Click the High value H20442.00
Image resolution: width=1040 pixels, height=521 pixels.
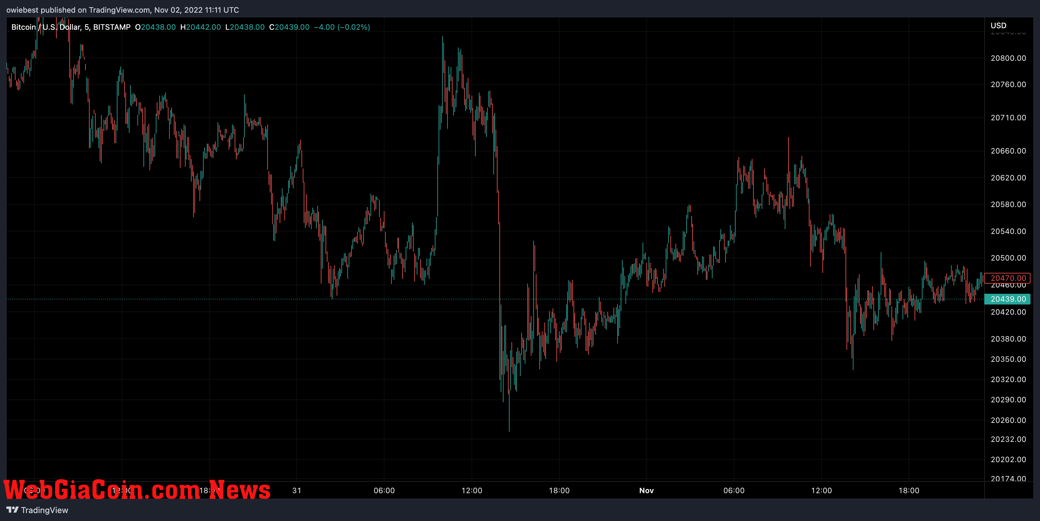coord(201,27)
